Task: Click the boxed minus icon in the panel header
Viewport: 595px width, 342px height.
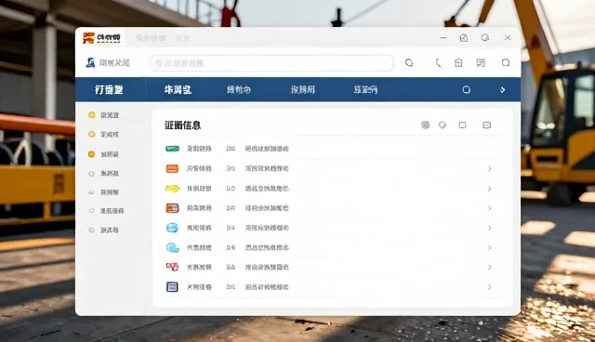Action: coord(487,125)
